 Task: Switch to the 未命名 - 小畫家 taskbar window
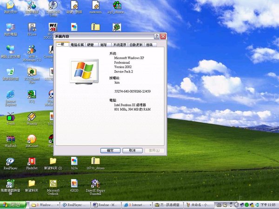coord(199,205)
